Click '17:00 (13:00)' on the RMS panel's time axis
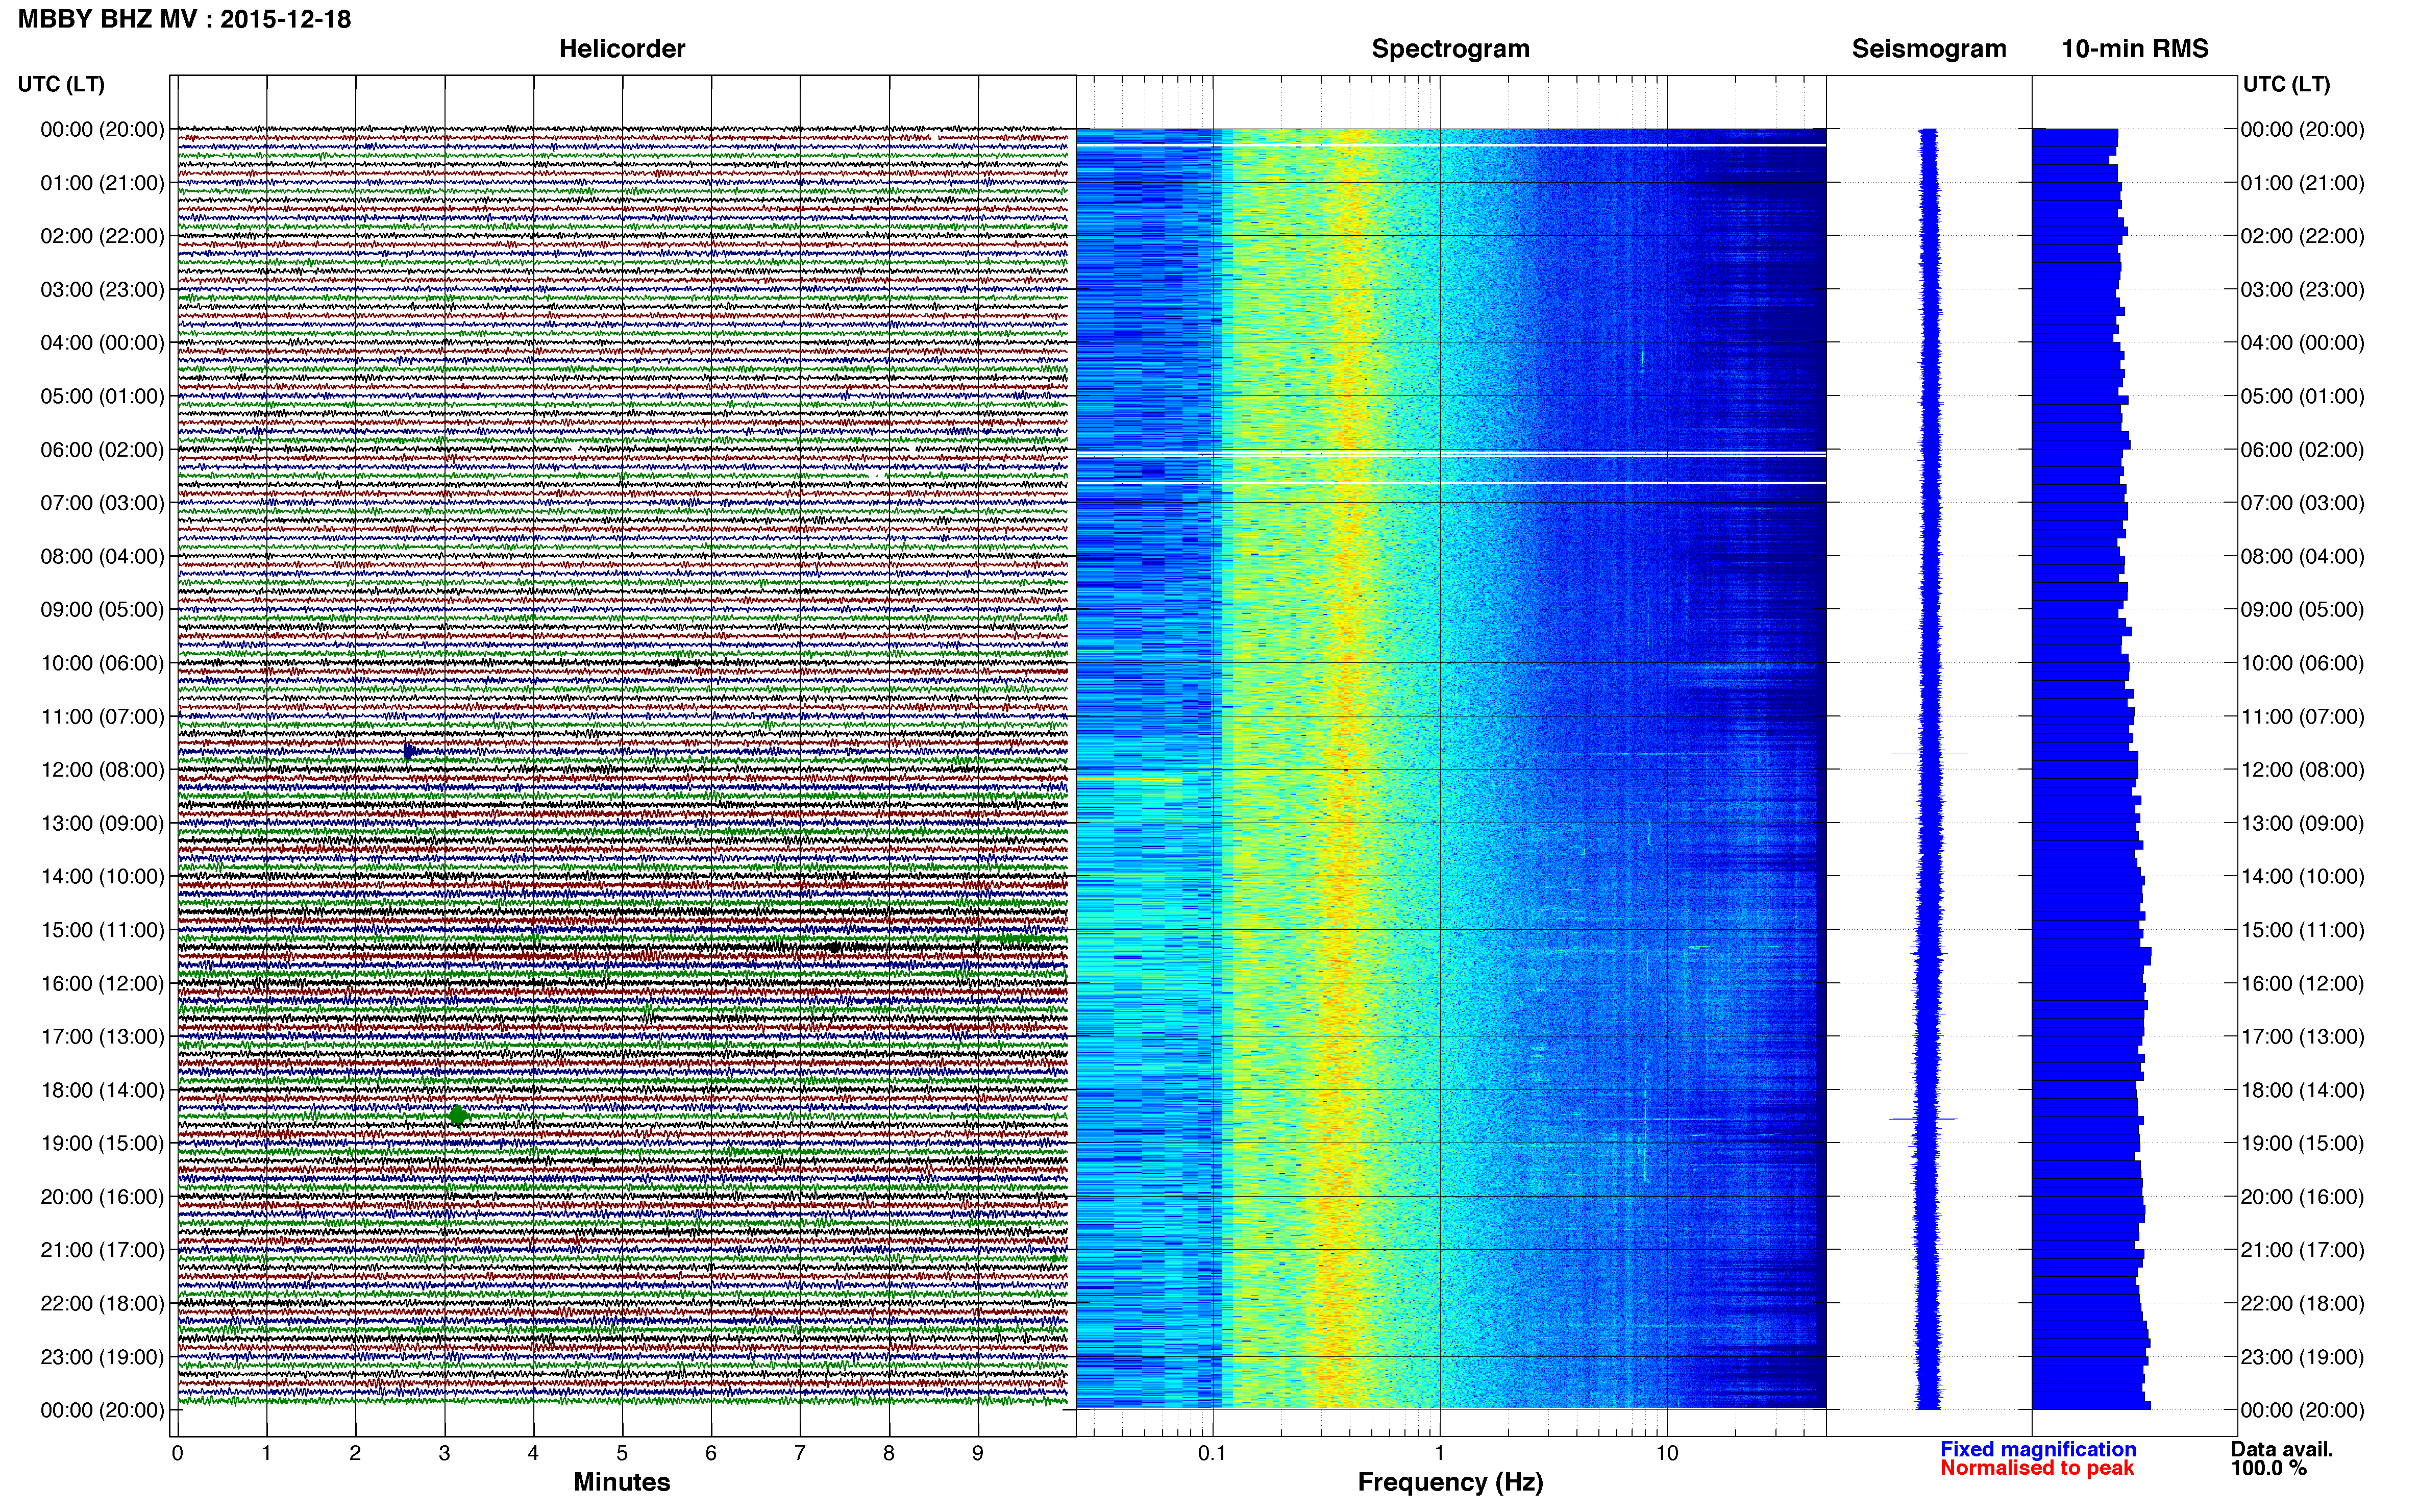 (2302, 1037)
